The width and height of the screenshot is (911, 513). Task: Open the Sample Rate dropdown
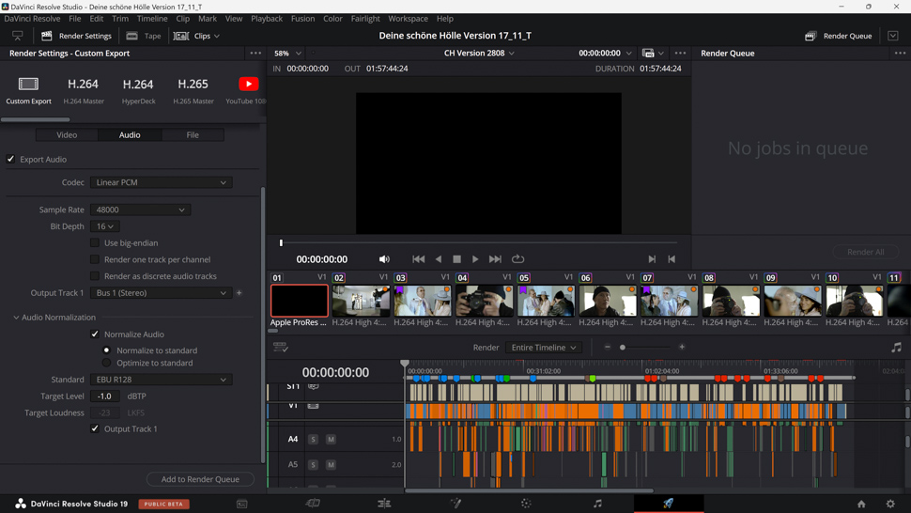pos(140,210)
